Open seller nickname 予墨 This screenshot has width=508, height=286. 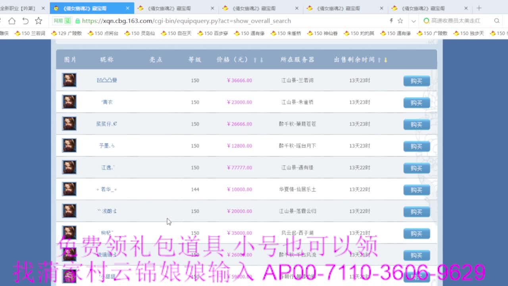coord(107,146)
